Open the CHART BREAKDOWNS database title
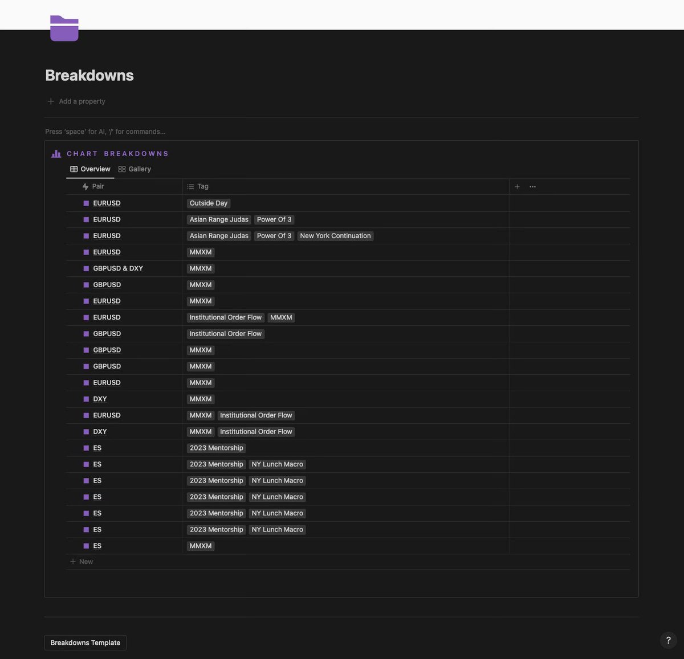The width and height of the screenshot is (684, 659). point(118,154)
